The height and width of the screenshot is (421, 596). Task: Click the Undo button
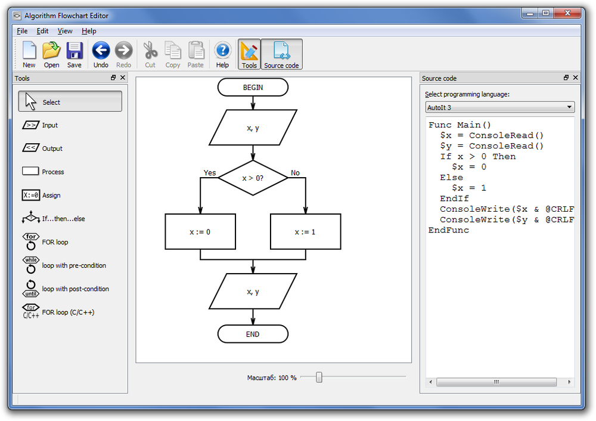[x=101, y=55]
